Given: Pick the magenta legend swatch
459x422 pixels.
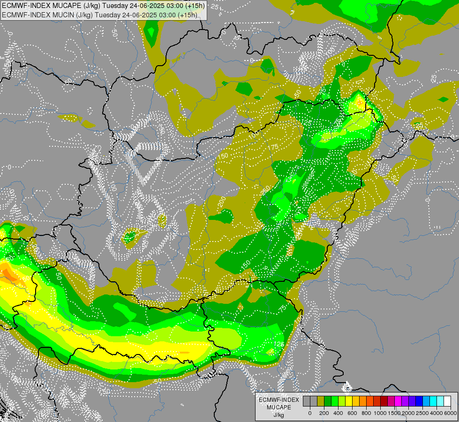Looking at the screenshot, I should click(x=398, y=401).
